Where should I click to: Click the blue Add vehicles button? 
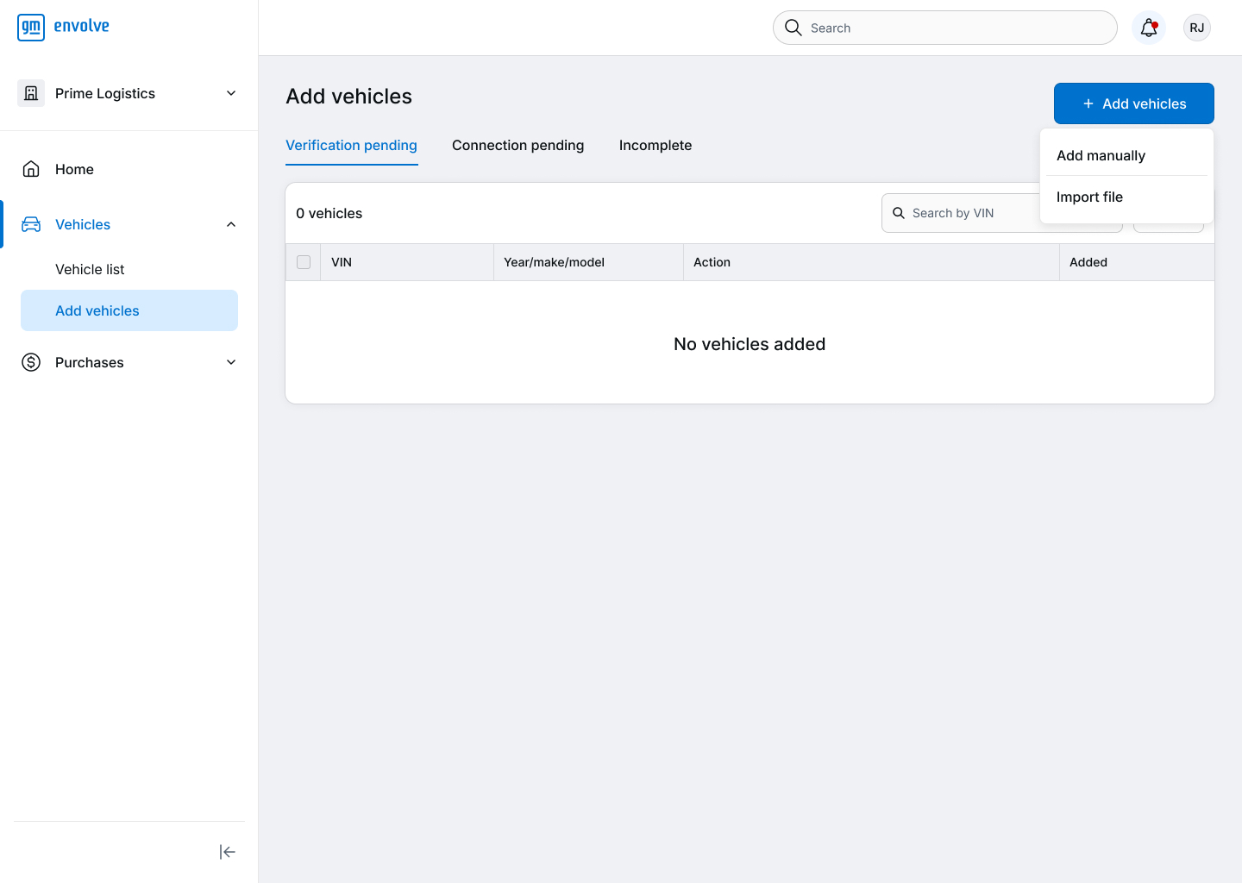point(1134,103)
